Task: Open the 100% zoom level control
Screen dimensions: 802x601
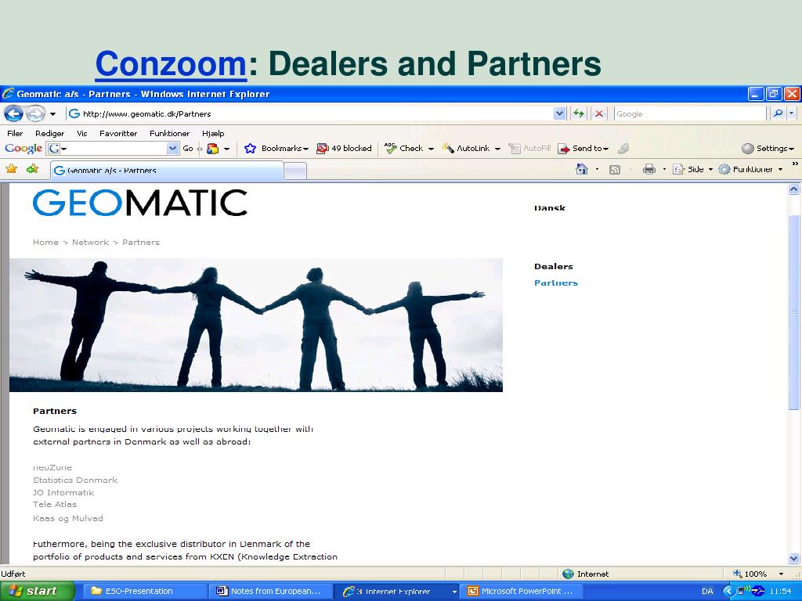Action: [x=758, y=574]
